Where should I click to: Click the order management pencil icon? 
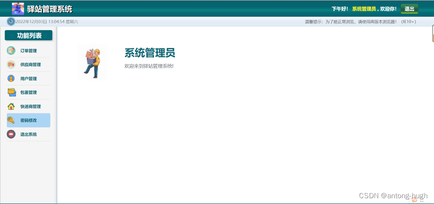(11, 50)
